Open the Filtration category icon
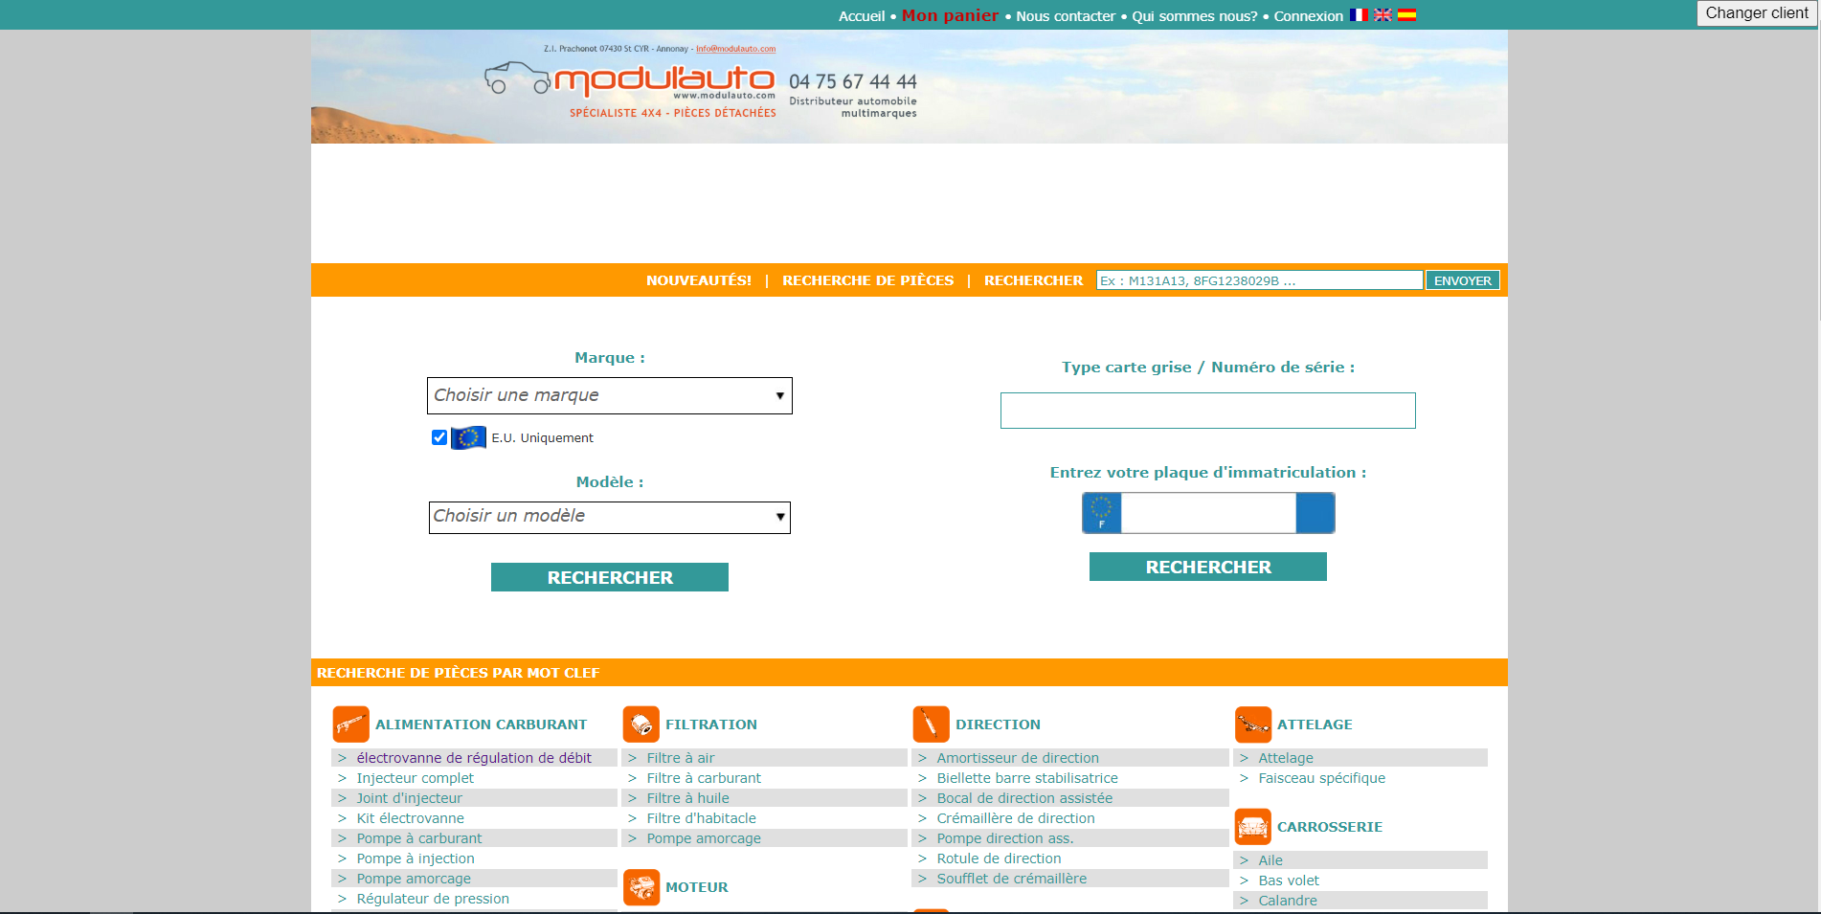The height and width of the screenshot is (914, 1821). point(641,725)
